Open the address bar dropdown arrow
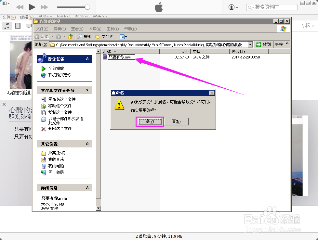This screenshot has height=240, width=318. [250, 44]
